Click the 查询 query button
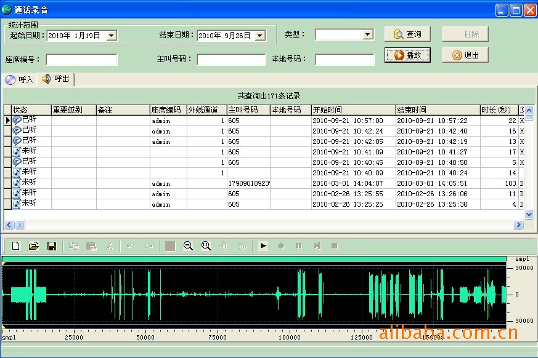The width and height of the screenshot is (538, 358). coord(407,34)
